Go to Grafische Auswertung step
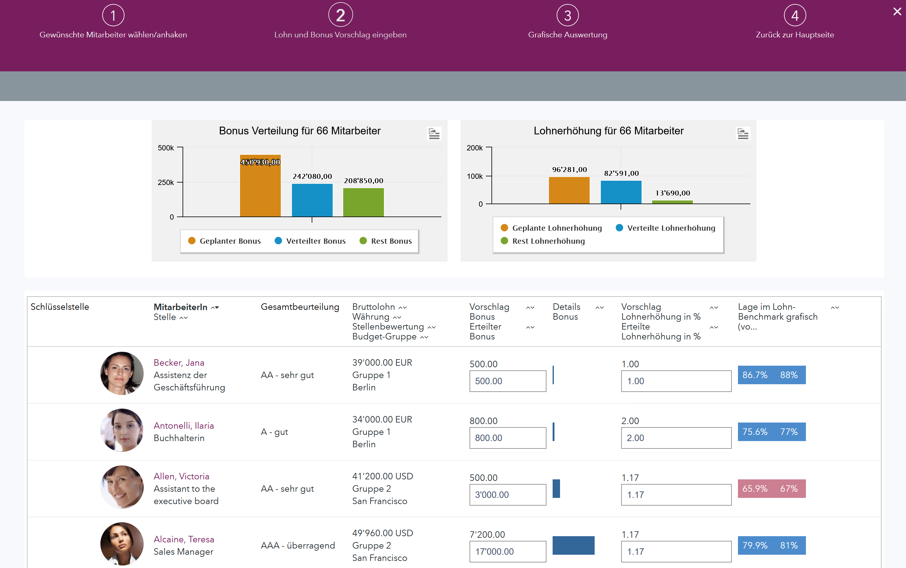The width and height of the screenshot is (906, 568). pyautogui.click(x=567, y=35)
